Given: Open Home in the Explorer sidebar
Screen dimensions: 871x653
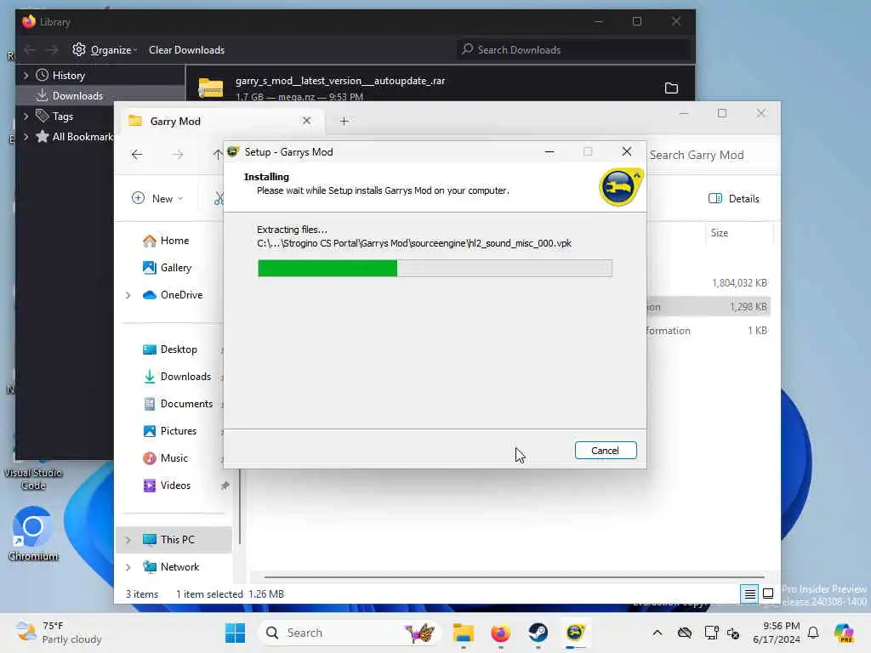Looking at the screenshot, I should click(x=174, y=241).
